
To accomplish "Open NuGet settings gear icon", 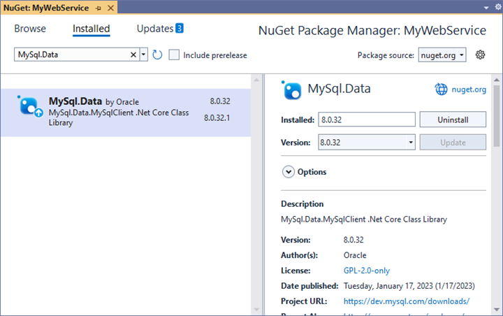I will tap(480, 55).
